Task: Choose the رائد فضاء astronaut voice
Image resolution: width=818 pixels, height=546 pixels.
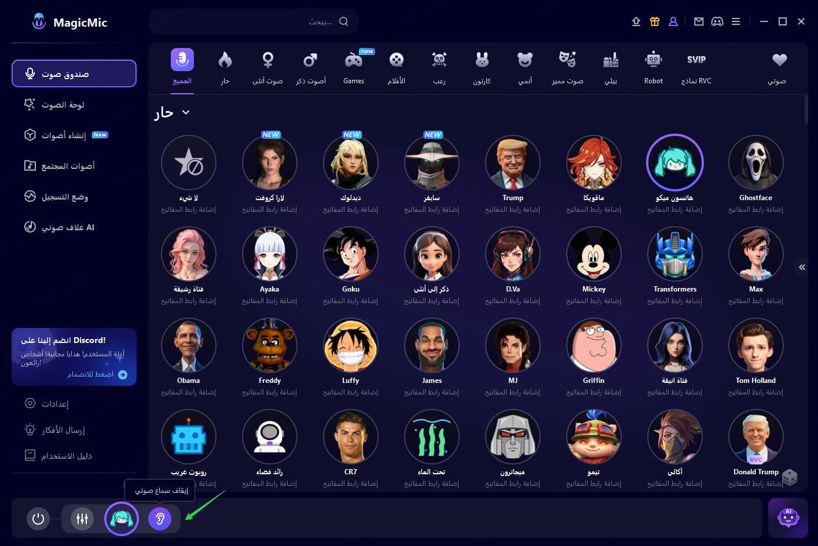Action: 270,437
